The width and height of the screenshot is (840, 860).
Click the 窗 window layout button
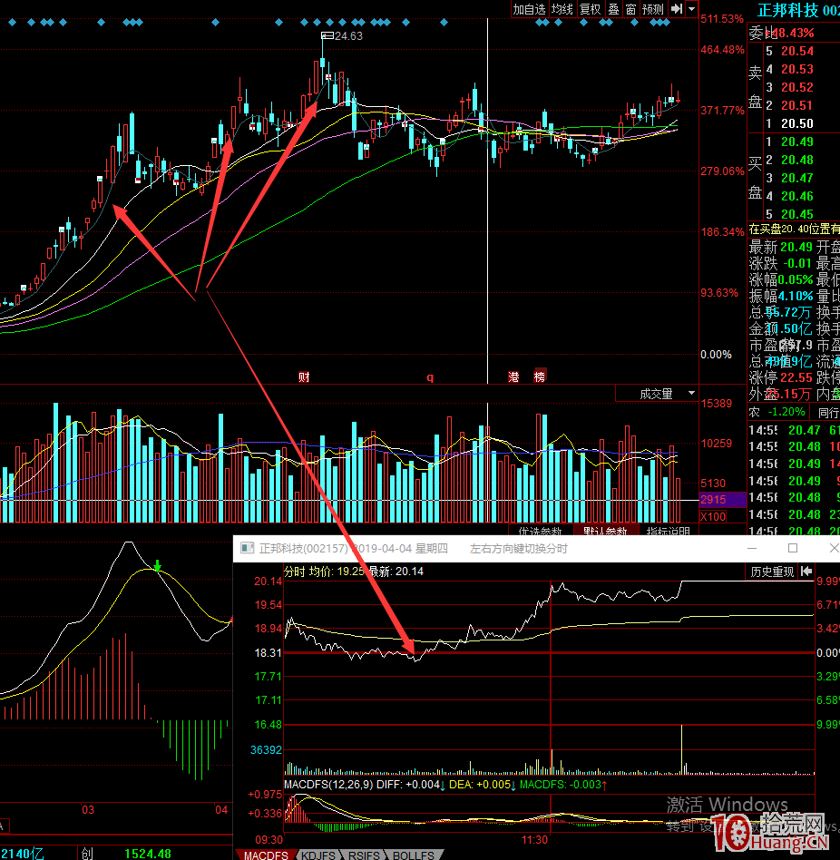pos(630,9)
